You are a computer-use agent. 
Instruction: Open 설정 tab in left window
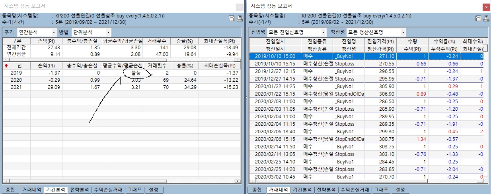click(154, 190)
